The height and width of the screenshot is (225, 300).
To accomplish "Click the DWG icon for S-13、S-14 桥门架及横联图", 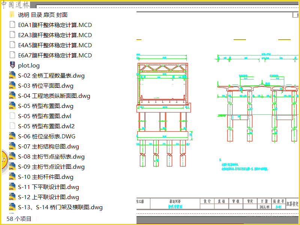I will click(12, 207).
